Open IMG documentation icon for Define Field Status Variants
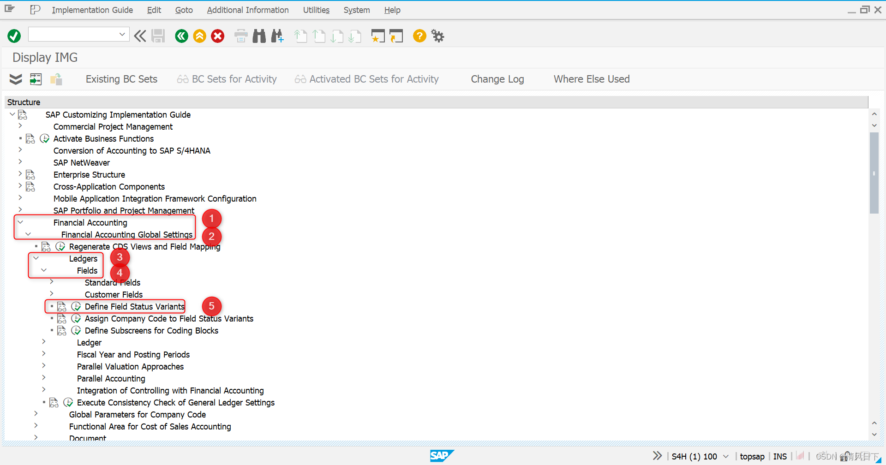 click(x=62, y=307)
